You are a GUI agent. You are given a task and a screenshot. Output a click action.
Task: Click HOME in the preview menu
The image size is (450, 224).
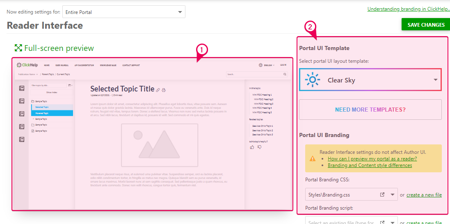coord(47,65)
